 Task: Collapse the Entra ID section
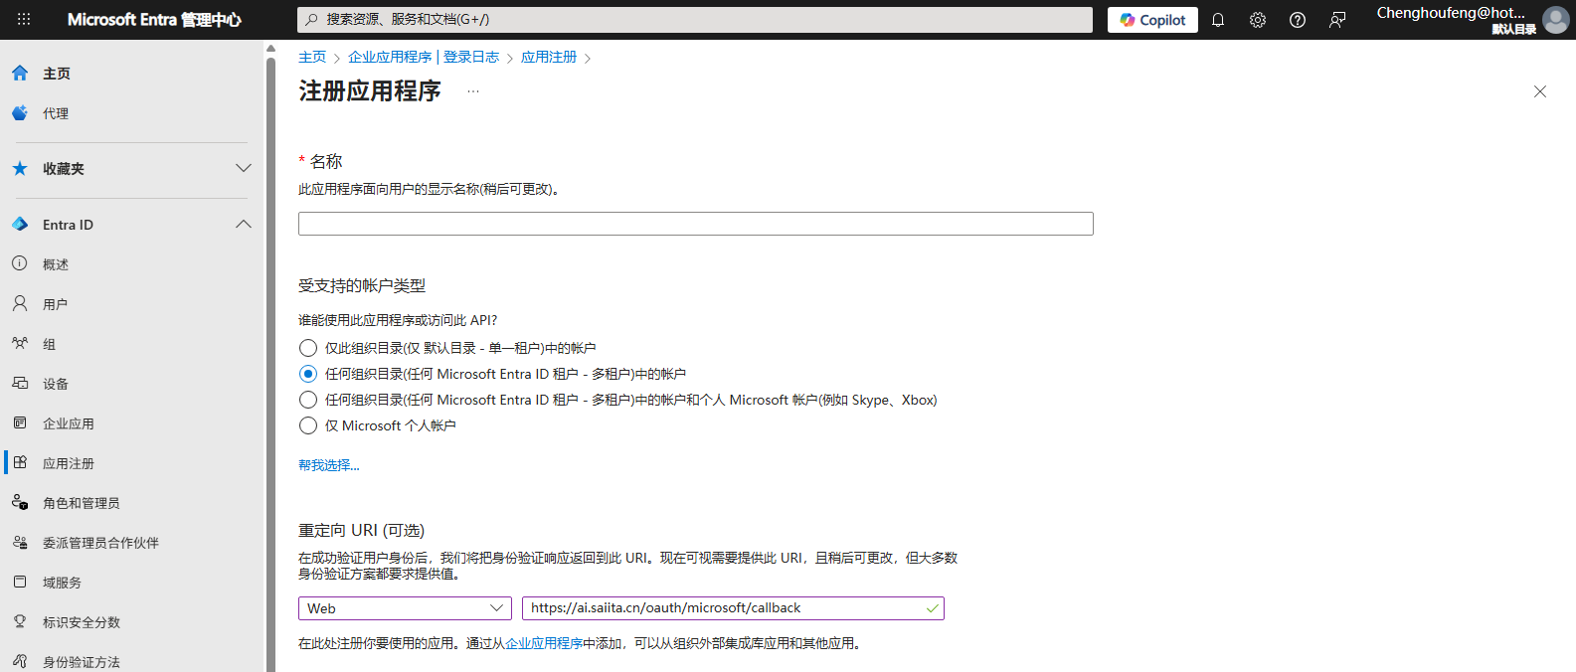[x=243, y=225]
